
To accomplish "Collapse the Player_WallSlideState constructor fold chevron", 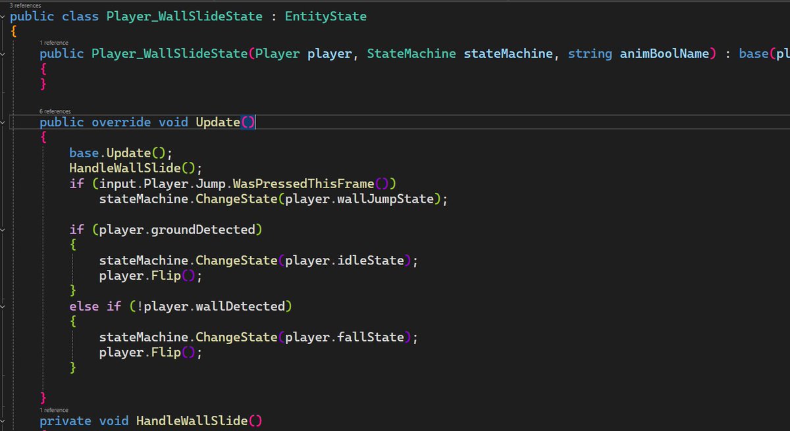I will tap(3, 53).
